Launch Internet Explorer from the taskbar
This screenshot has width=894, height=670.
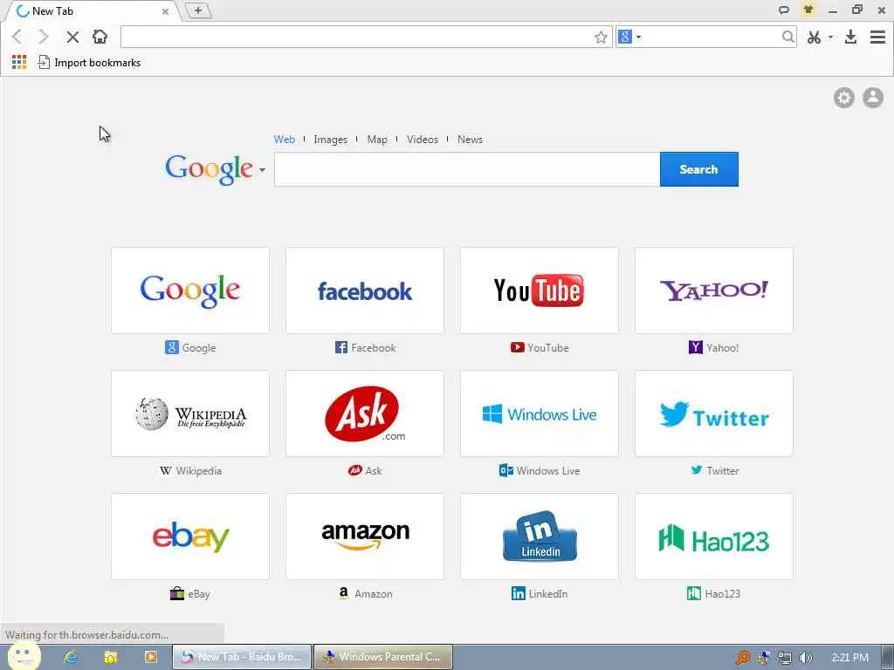[70, 657]
